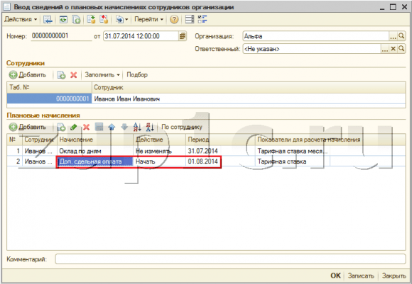Move accrual row up with blue arrow

point(112,127)
